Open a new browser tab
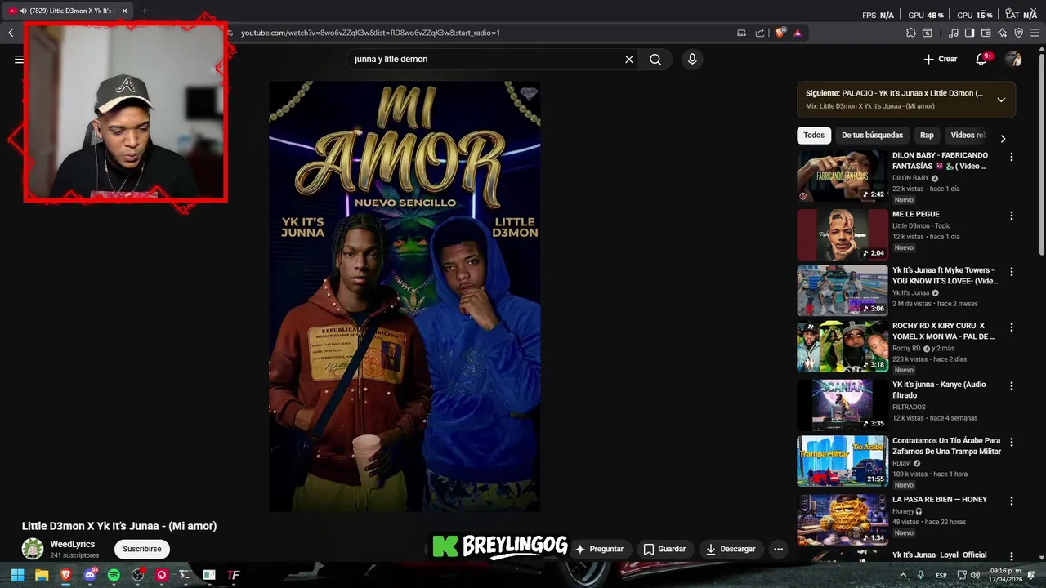Screen dimensions: 1046x588 pos(145,11)
